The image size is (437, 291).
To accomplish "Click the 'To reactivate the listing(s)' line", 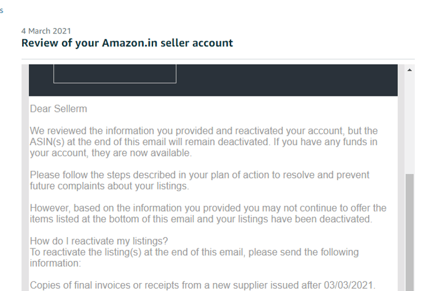I will click(x=194, y=252).
